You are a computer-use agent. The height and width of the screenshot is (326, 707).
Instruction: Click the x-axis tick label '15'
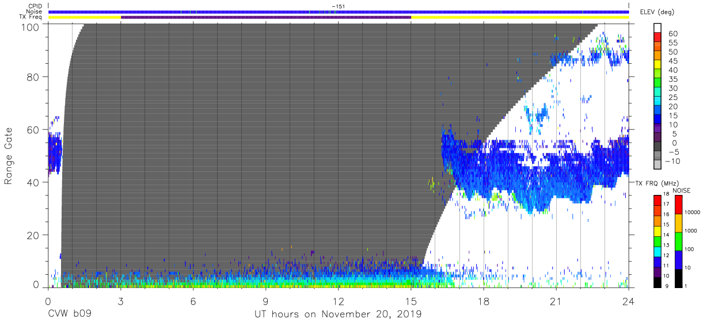[x=411, y=301]
